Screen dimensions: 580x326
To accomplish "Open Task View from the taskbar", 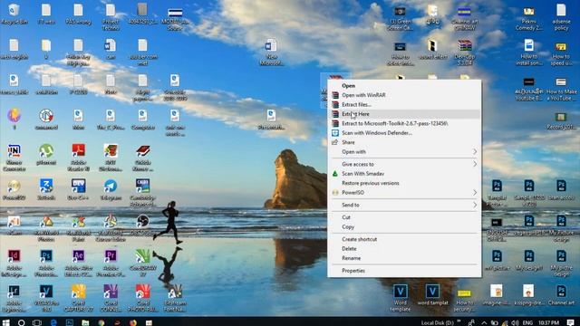I will [37, 322].
